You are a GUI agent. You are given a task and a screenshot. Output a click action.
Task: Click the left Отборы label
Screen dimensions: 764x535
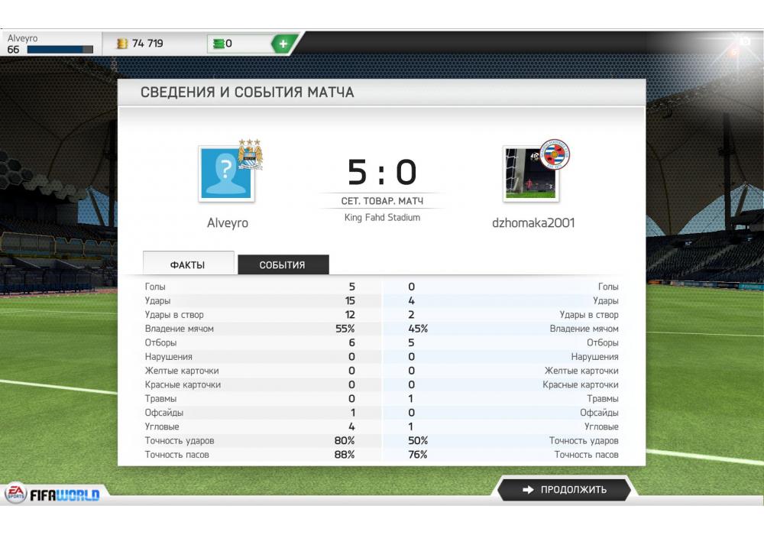pos(160,342)
